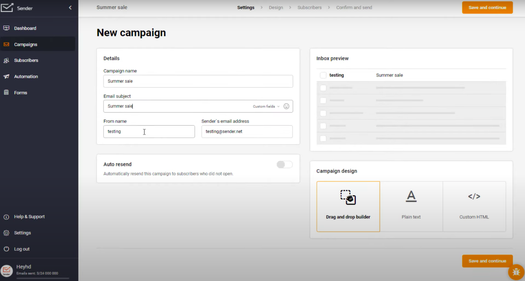This screenshot has height=281, width=525.
Task: Select the Drag and drop builder design
Action: (348, 206)
